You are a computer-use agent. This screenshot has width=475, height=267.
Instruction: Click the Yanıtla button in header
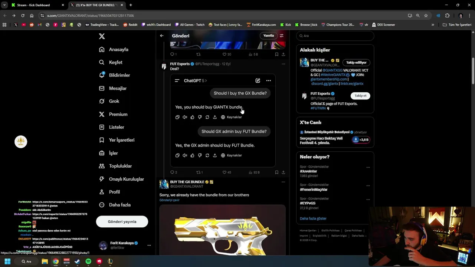(x=269, y=36)
